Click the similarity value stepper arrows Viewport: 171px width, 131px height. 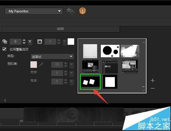(x=66, y=65)
